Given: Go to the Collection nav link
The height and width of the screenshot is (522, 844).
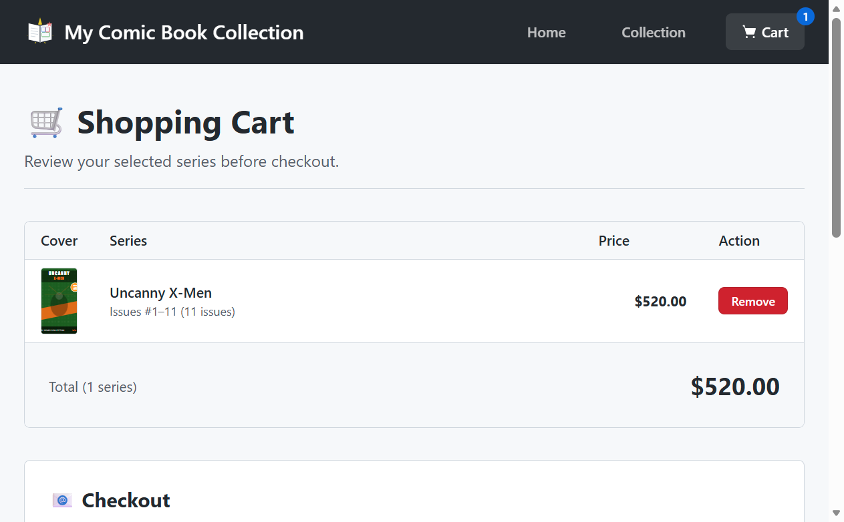Looking at the screenshot, I should click(x=653, y=32).
